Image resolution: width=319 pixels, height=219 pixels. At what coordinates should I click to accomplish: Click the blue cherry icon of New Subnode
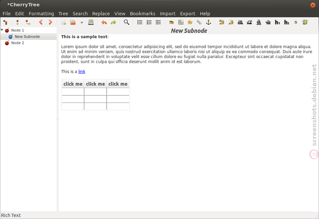pos(10,36)
